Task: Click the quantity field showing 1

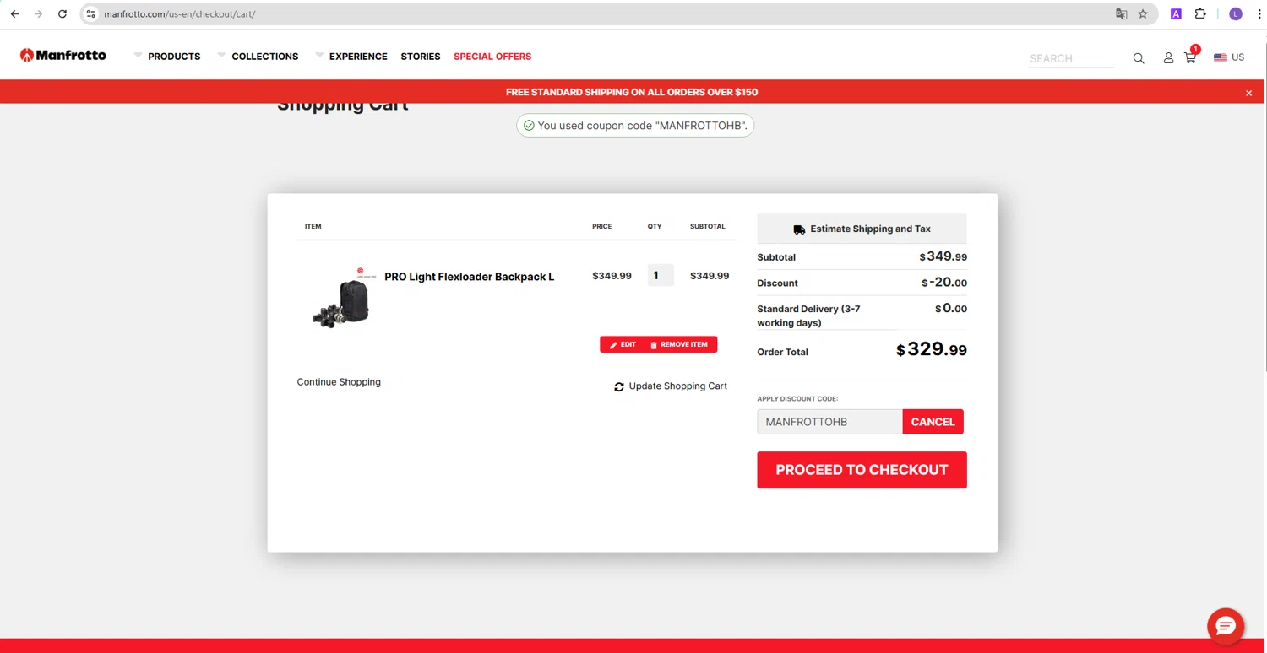Action: (x=661, y=275)
